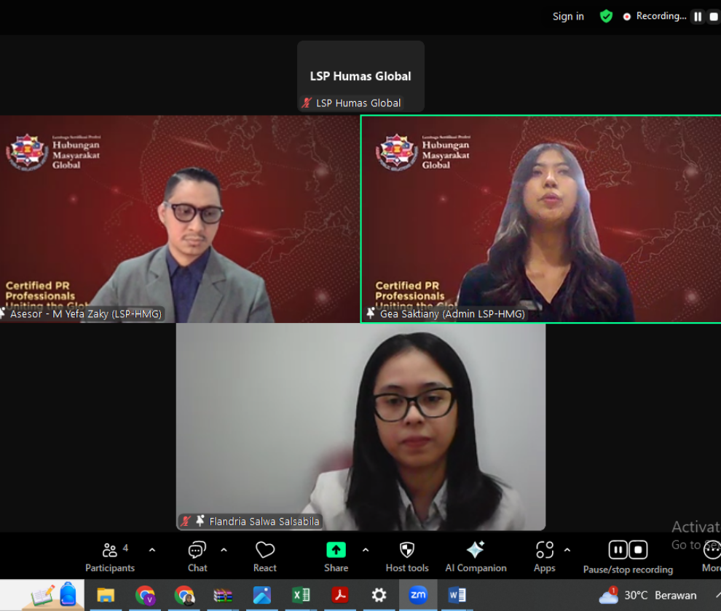Select Flandria Salwa Salsabila's video tile
This screenshot has width=721, height=611.
tap(361, 427)
